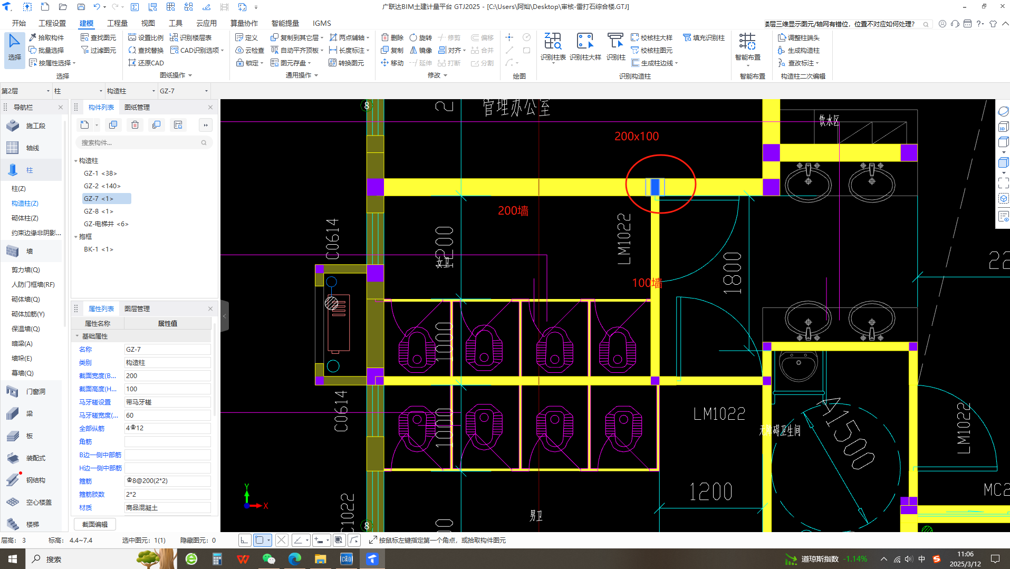Screen dimensions: 1010x569
Task: Open component dropdown showing GZ-7
Action: click(184, 91)
